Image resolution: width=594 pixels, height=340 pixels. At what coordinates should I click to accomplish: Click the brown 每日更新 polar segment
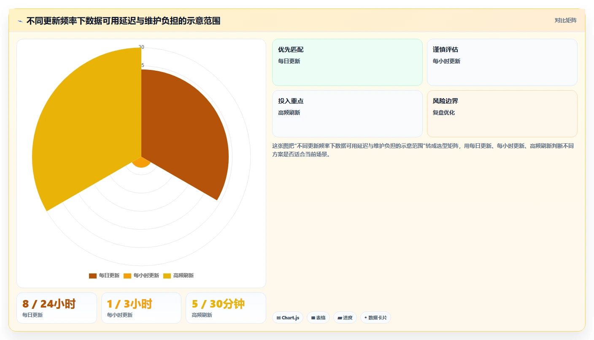[186, 135]
